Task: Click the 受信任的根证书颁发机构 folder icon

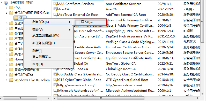Action: point(11,13)
